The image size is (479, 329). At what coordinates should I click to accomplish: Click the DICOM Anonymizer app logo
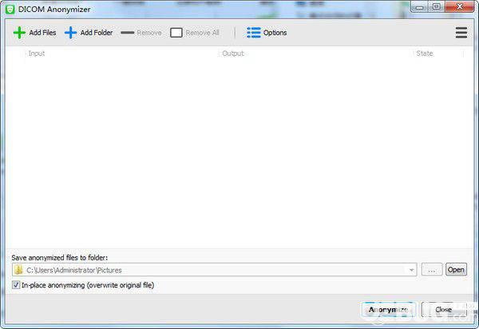coord(10,9)
